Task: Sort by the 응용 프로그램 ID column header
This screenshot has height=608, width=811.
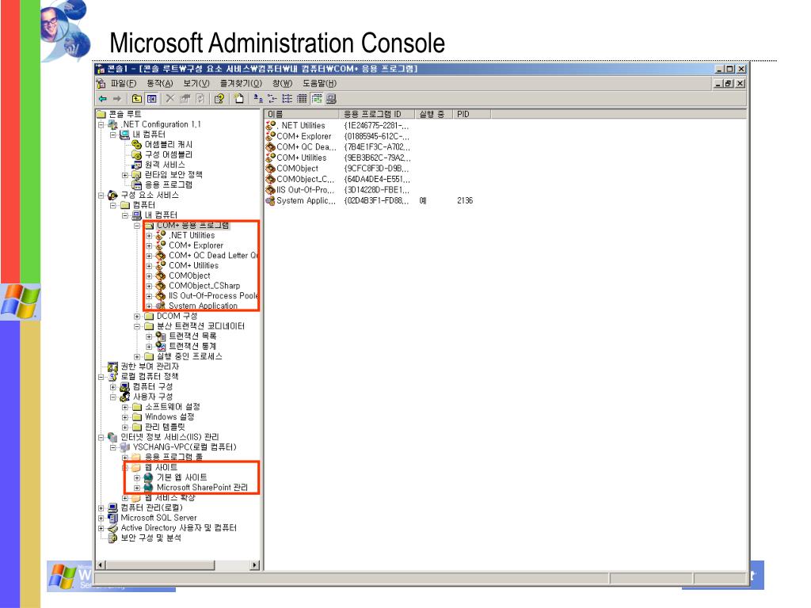Action: click(x=377, y=114)
